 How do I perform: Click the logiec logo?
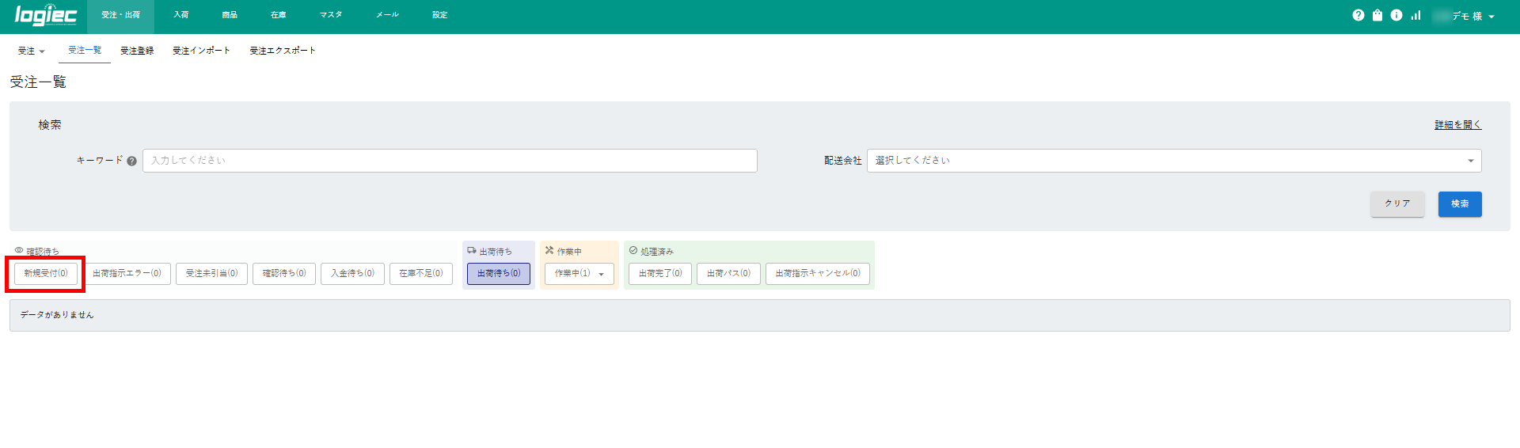coord(45,16)
